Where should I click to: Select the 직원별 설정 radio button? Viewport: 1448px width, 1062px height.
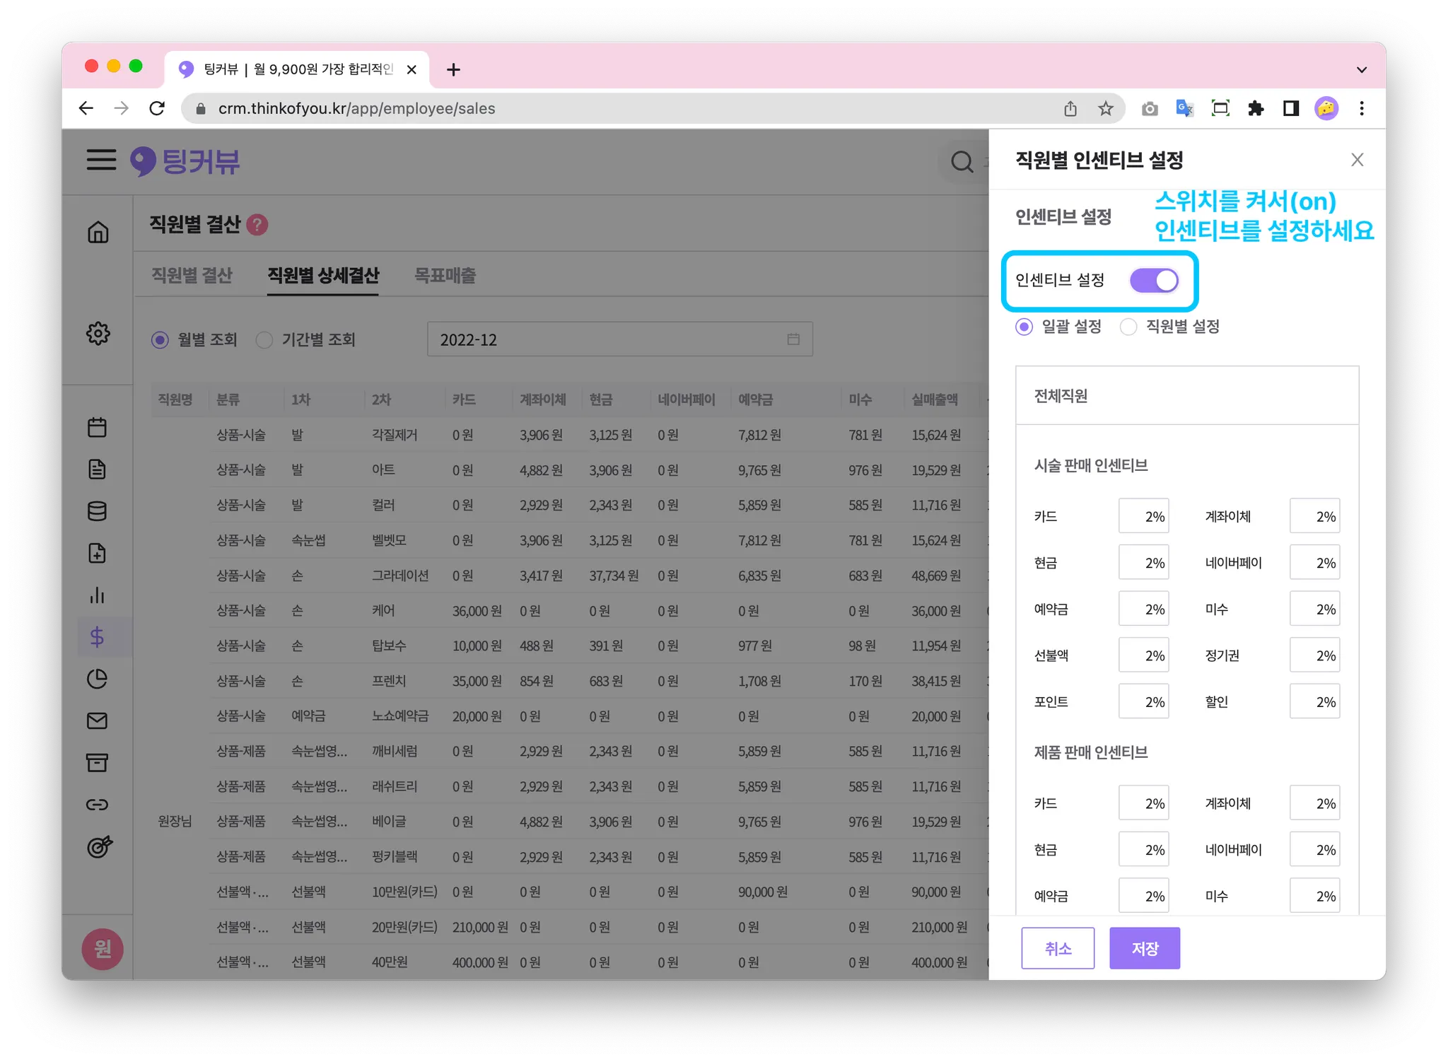tap(1128, 327)
